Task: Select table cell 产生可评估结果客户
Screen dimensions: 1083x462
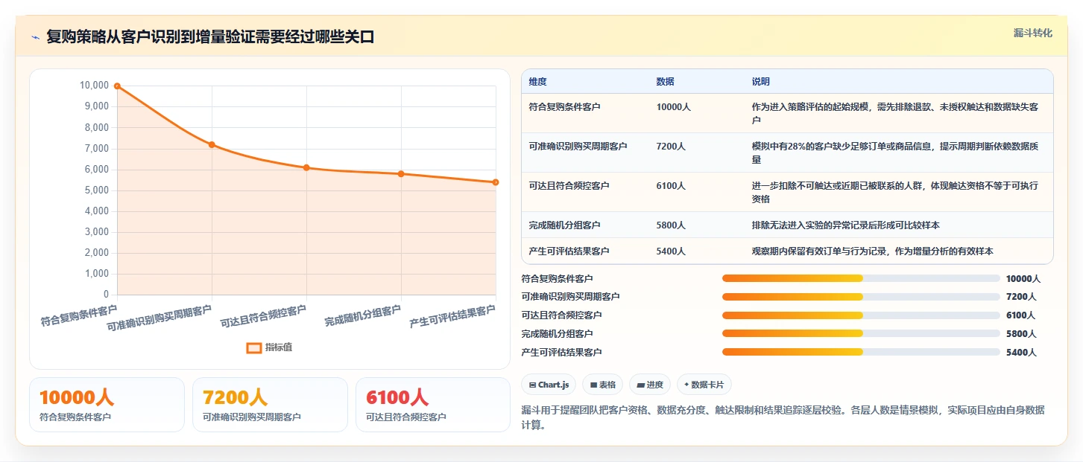Action: pos(585,251)
